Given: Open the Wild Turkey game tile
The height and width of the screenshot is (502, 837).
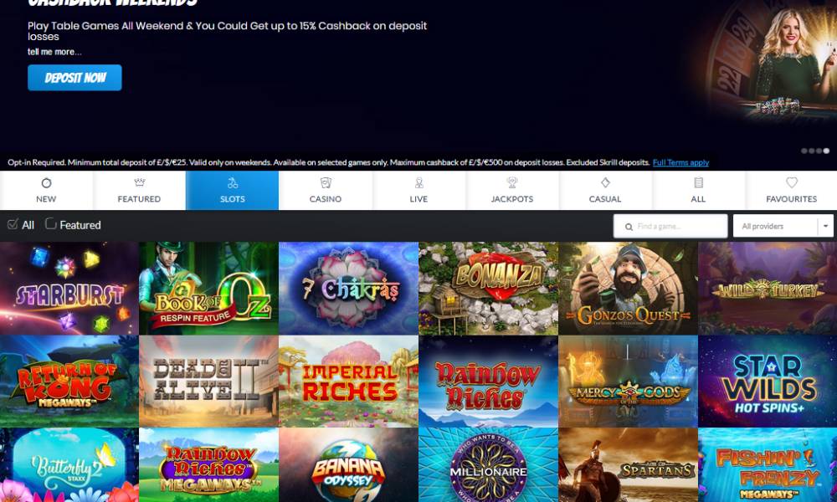Looking at the screenshot, I should pyautogui.click(x=768, y=289).
